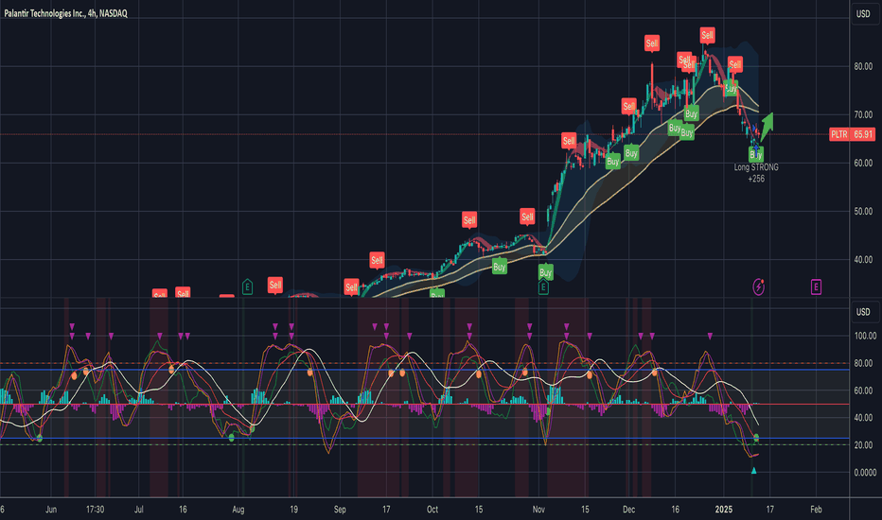Select the Sell label on the early-December price spike
This screenshot has width=882, height=520.
651,43
